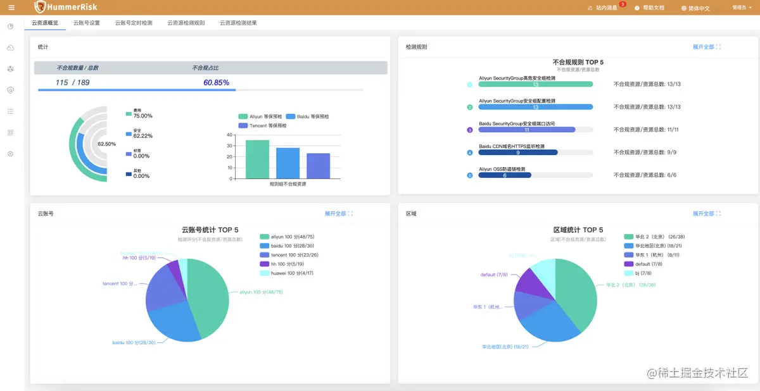Click the green Aliyun bar in bar chart
Viewport: 760px width, 391px height.
(257, 159)
